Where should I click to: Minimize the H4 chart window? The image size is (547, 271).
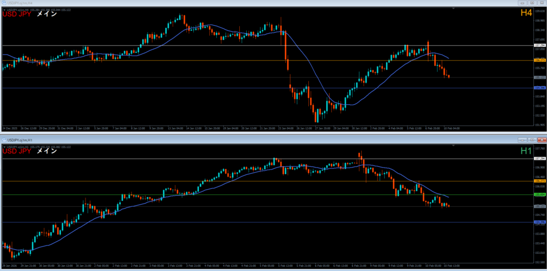(523, 3)
